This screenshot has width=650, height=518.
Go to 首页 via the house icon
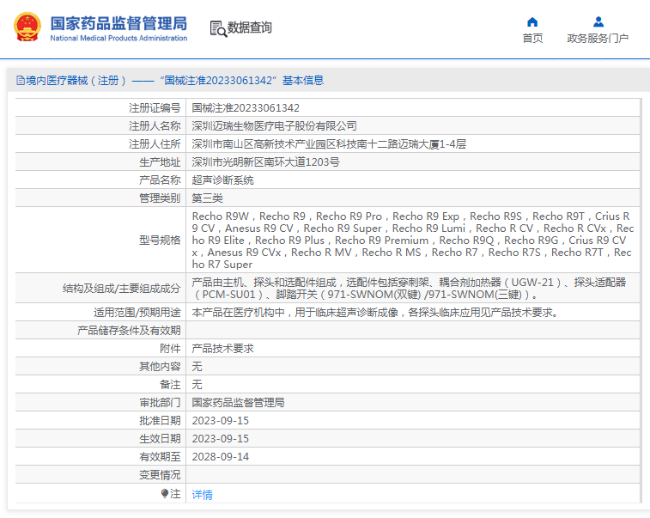click(532, 21)
